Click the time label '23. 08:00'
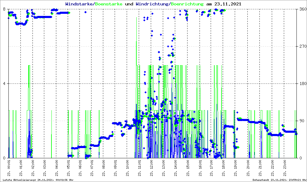Image resolution: width=307 pixels, height=182 pixels. coord(103,168)
